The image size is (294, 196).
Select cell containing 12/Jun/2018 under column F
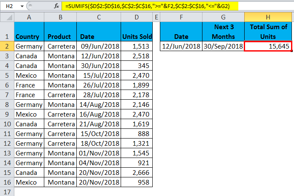pos(181,46)
